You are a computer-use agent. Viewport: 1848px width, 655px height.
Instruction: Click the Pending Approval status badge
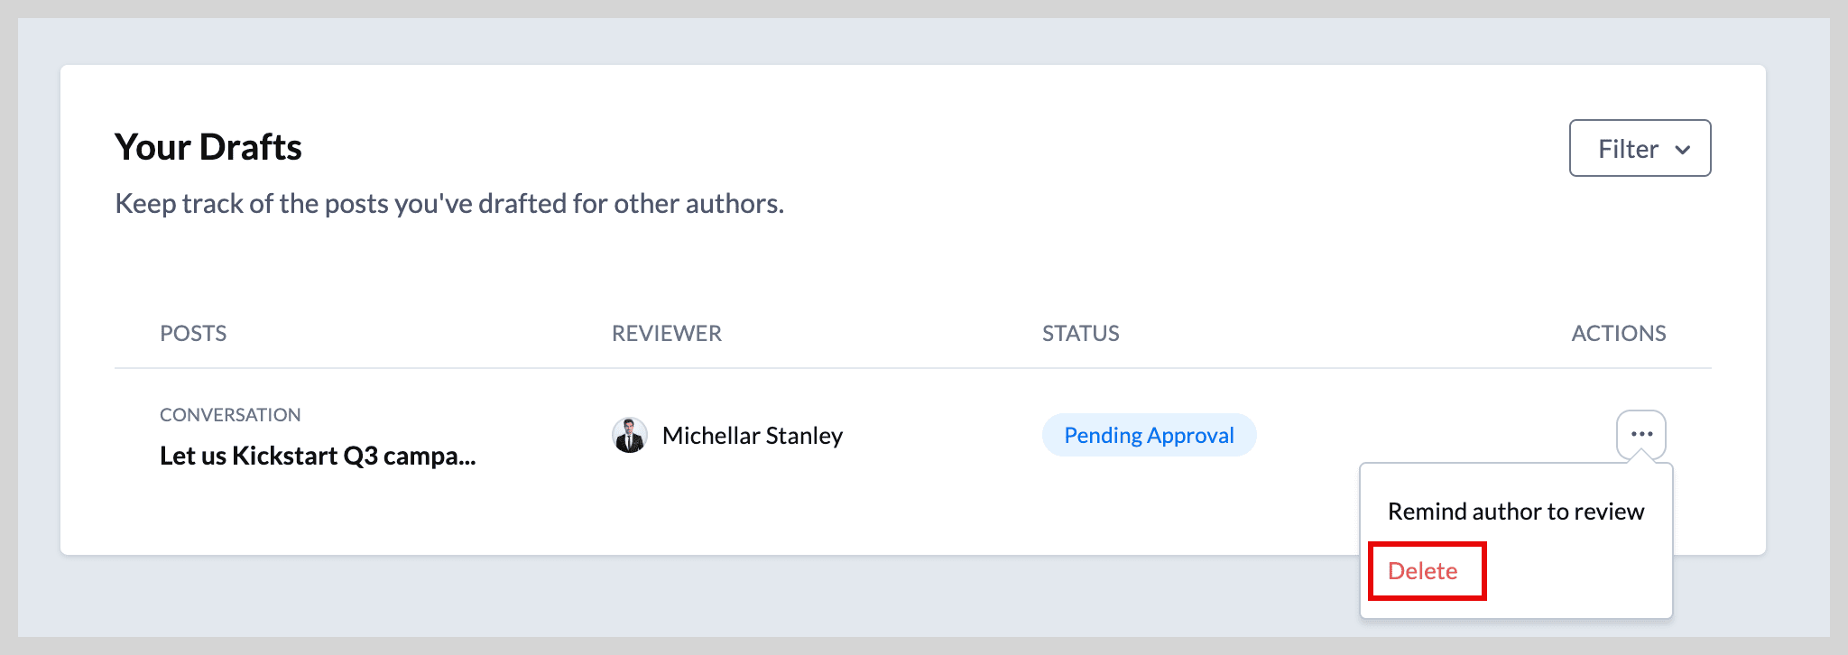(x=1149, y=435)
